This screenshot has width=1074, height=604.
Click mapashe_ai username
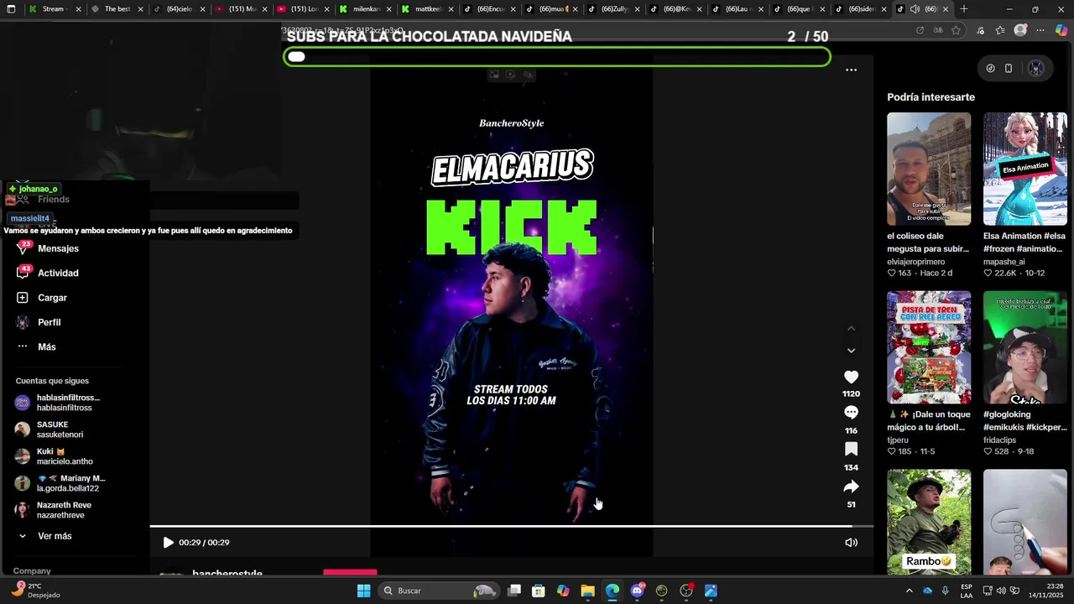pyautogui.click(x=1004, y=262)
